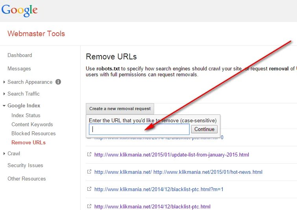Screen dimensions: 297x210
Task: Select the Crawl sidebar label
Action: pos(14,154)
